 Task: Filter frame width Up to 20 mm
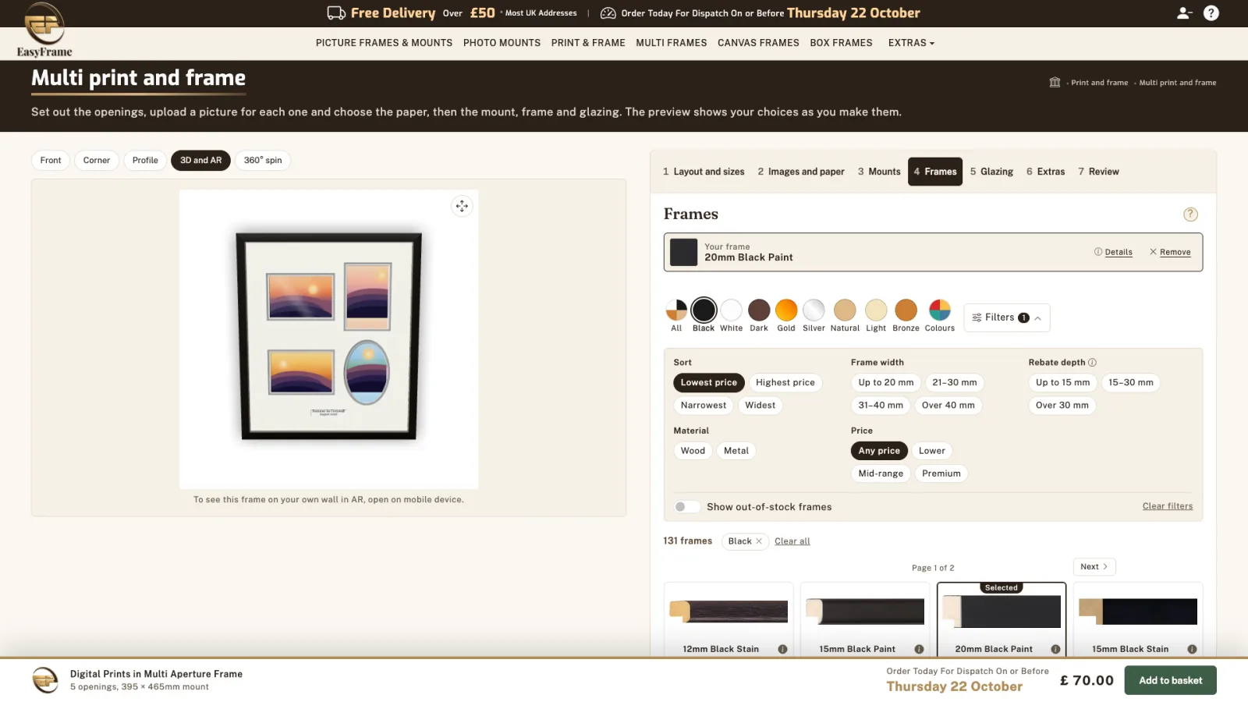[885, 382]
